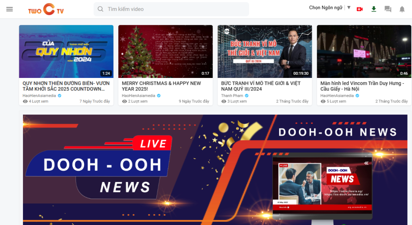Image resolution: width=412 pixels, height=225 pixels.
Task: Open the chat messages icon
Action: 388,9
